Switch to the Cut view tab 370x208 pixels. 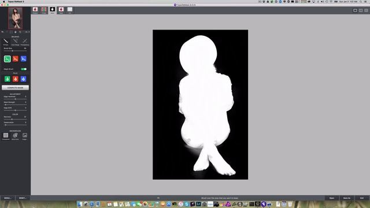coord(70,10)
